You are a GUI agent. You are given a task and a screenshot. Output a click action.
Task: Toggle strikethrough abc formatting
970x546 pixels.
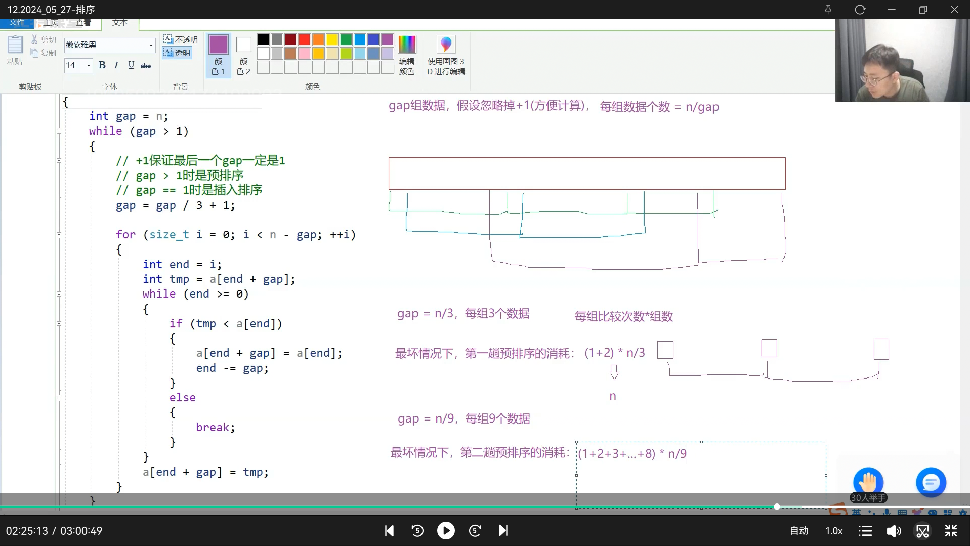[146, 65]
